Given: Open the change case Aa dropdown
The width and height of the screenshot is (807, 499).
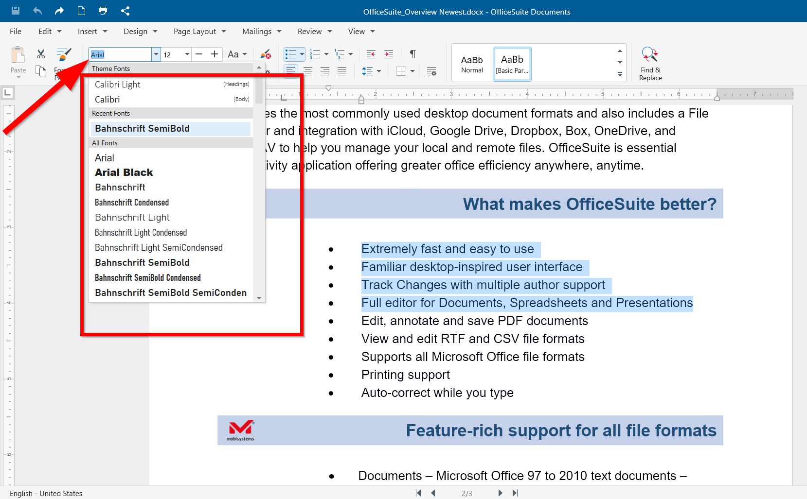Looking at the screenshot, I should 237,54.
